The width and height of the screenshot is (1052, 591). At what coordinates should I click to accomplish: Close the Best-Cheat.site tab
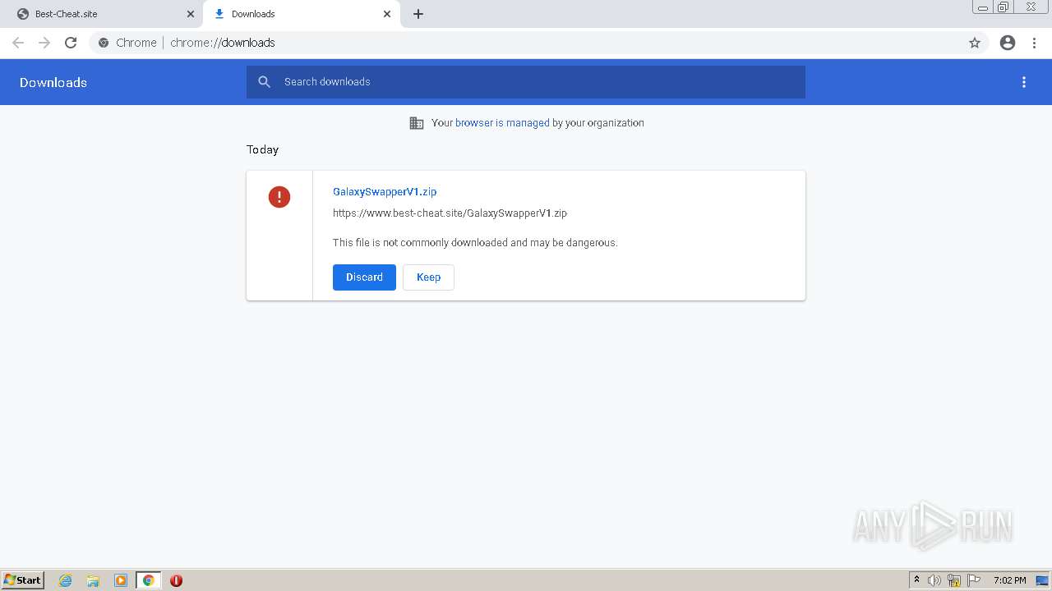pos(191,14)
